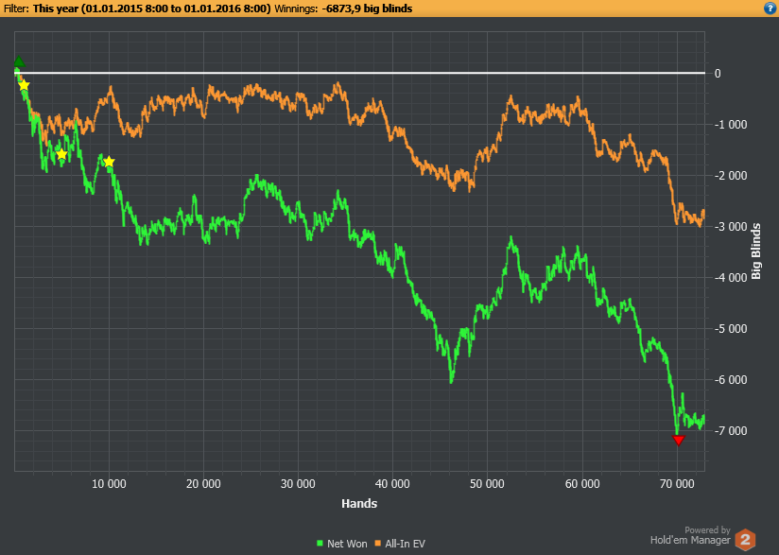This screenshot has width=779, height=555.
Task: Click the Big Blinds axis title
Action: [x=756, y=251]
